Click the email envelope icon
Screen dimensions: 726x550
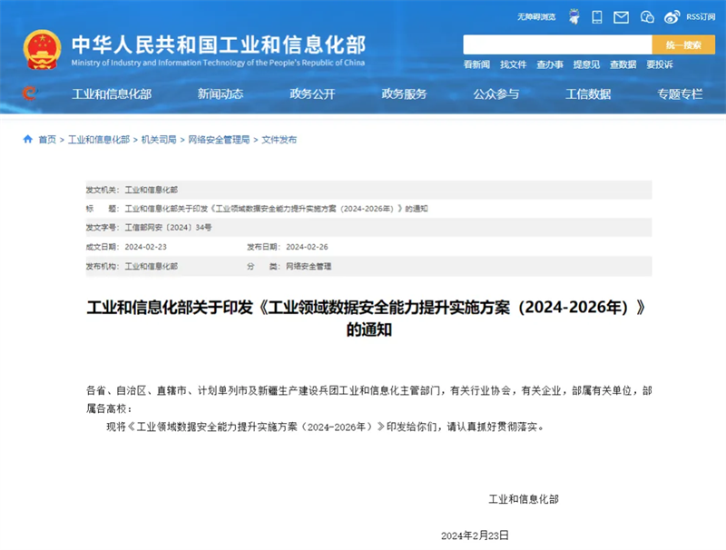622,16
